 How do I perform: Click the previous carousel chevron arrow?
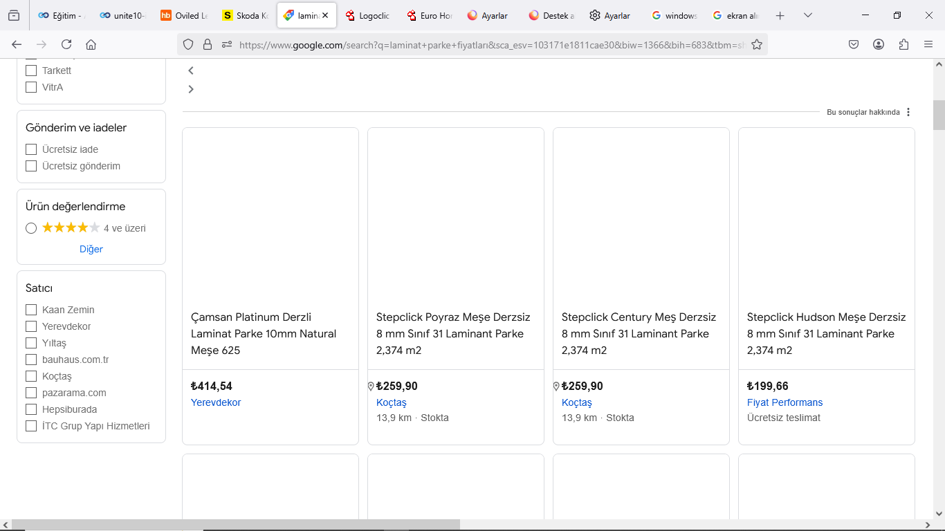pos(191,71)
